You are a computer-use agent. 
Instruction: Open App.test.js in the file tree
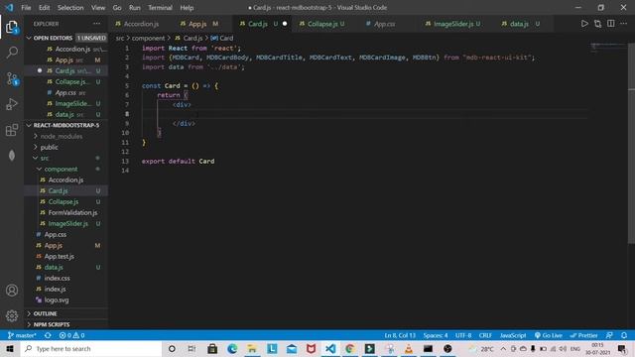[60, 257]
